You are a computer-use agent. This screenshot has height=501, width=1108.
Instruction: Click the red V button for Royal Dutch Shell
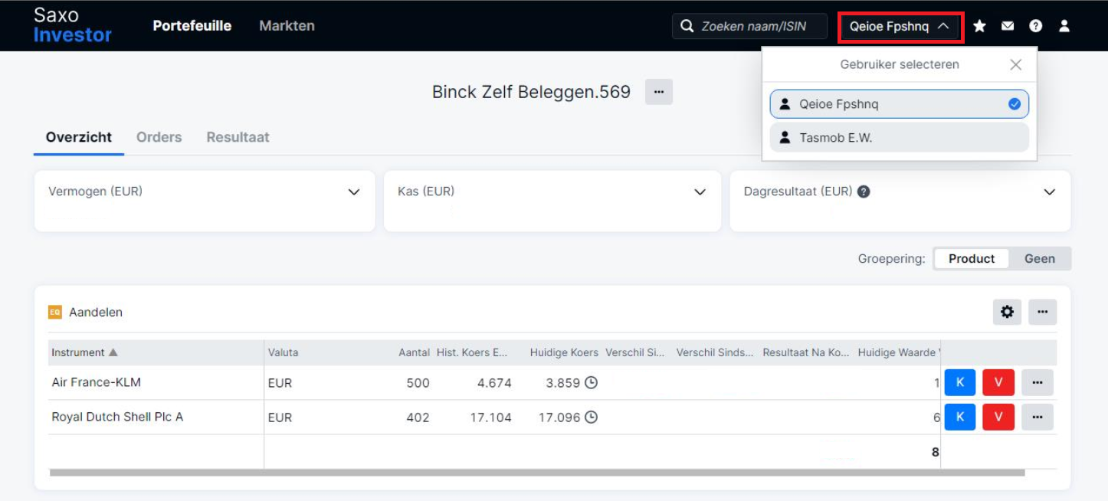tap(998, 417)
